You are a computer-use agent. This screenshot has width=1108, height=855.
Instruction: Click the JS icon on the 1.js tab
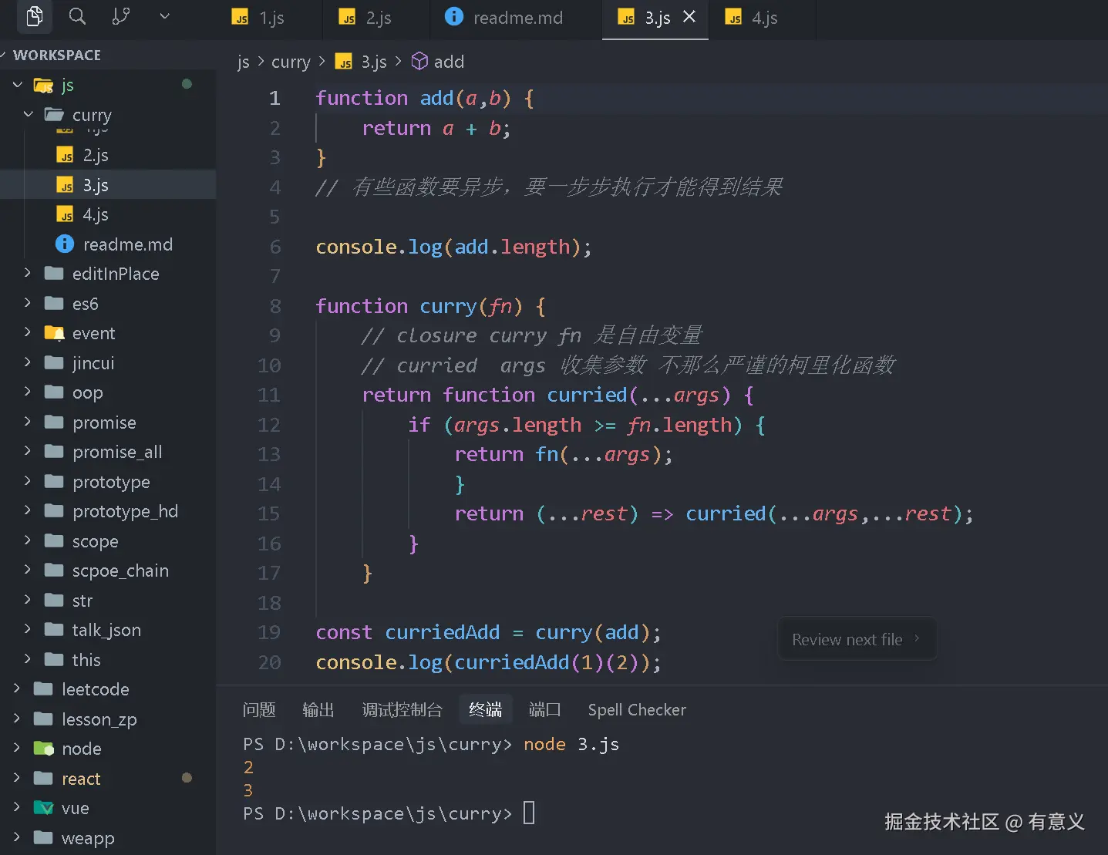pos(241,17)
